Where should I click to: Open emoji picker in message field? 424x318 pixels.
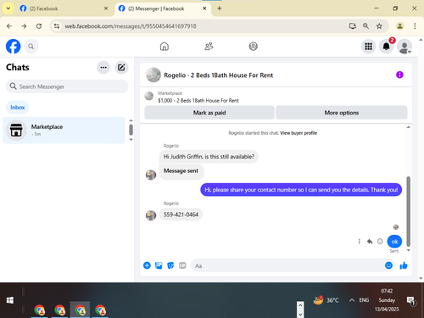[x=388, y=265]
